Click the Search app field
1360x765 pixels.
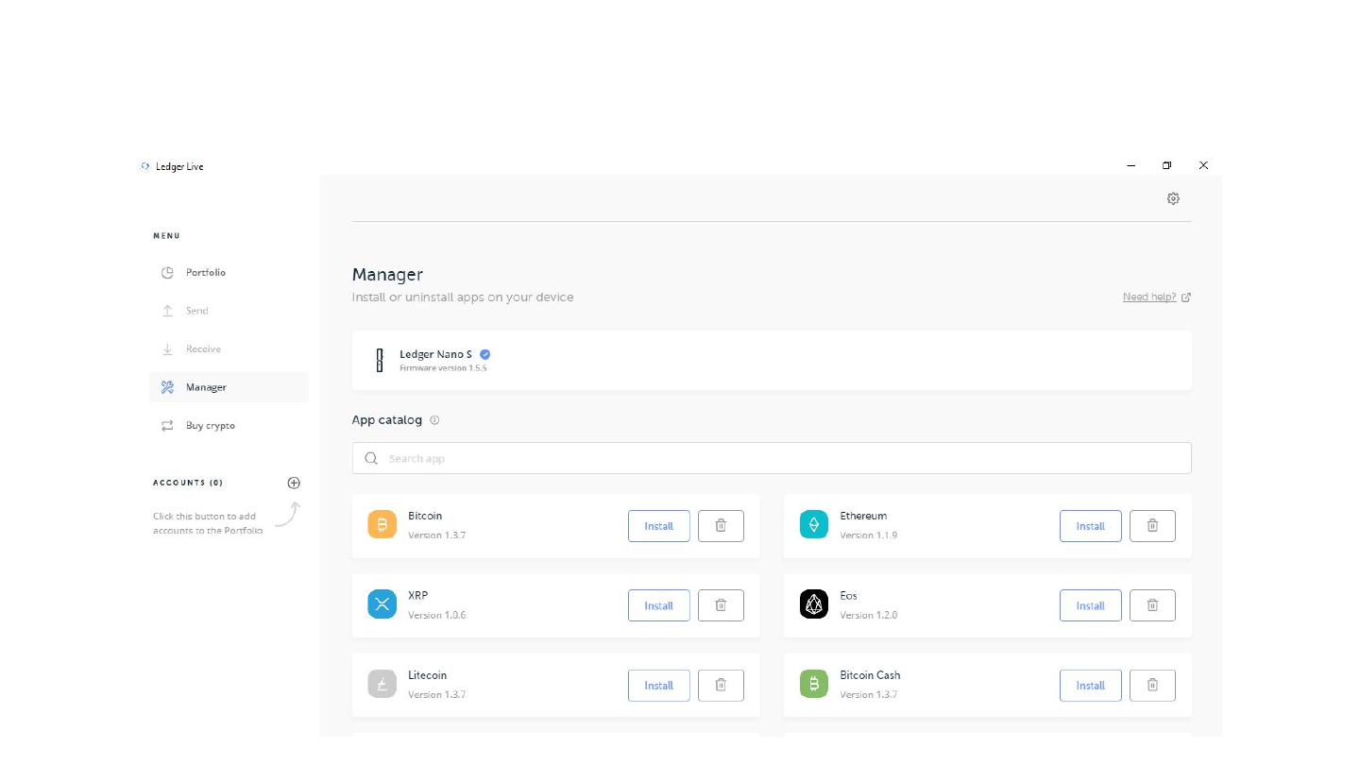772,458
